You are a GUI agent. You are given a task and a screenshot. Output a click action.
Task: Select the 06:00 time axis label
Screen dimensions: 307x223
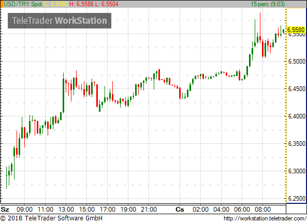[242, 210]
